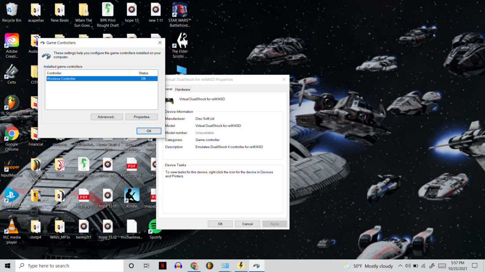Switch to the lightning bolt app on taskbar

[241, 265]
